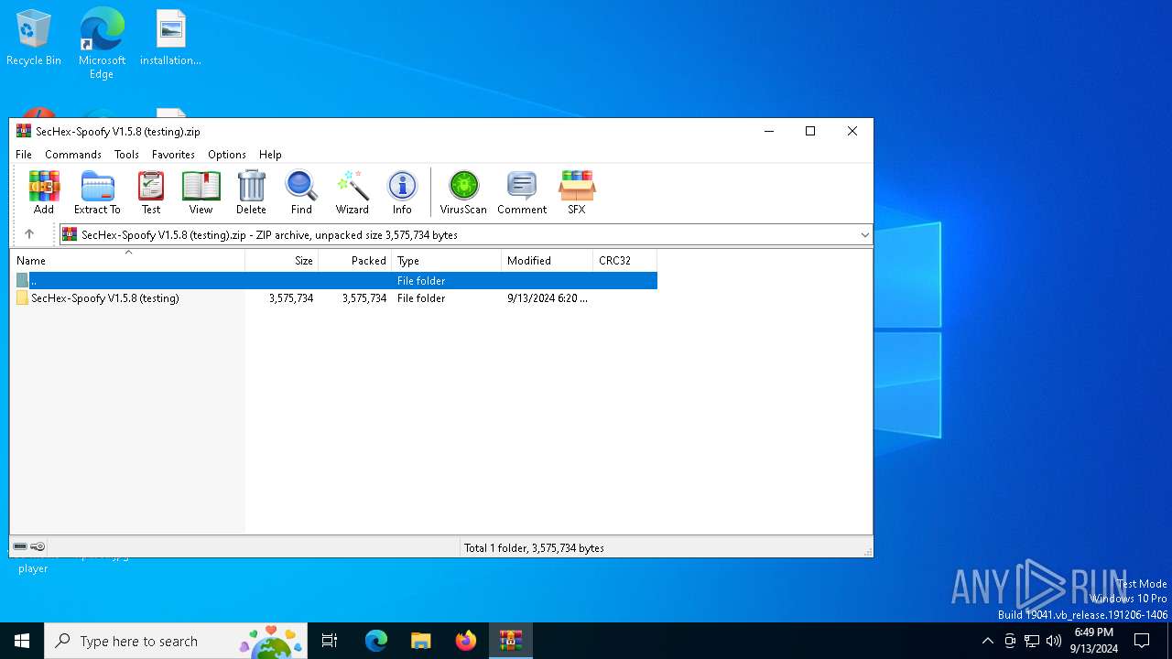Open Recycle Bin desktop icon
The height and width of the screenshot is (659, 1172).
click(34, 38)
